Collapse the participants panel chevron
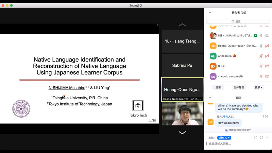Viewport: 272px width, 153px height. coord(210,13)
